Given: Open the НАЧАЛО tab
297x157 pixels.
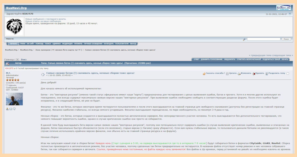Looking at the screenshot, I should point(14,44).
